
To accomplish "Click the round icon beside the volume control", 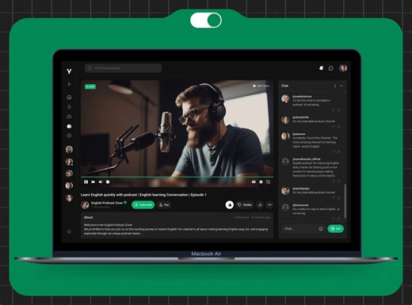I will point(108,182).
